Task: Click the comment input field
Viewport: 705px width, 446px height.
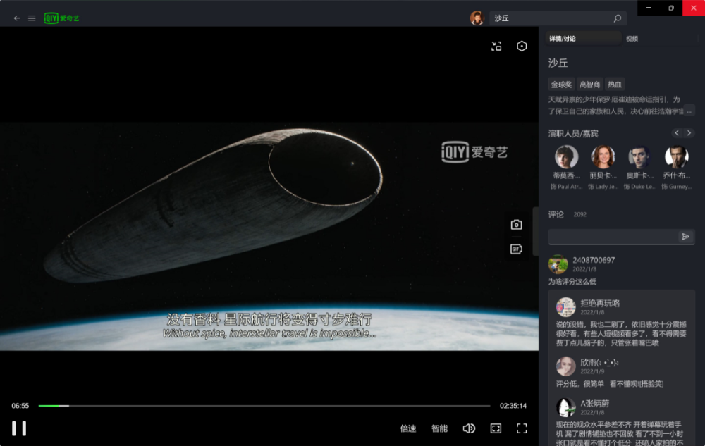Action: click(x=613, y=237)
